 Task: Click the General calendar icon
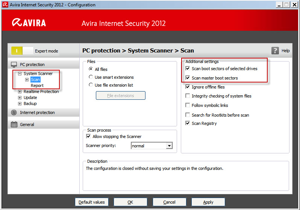coord(14,124)
